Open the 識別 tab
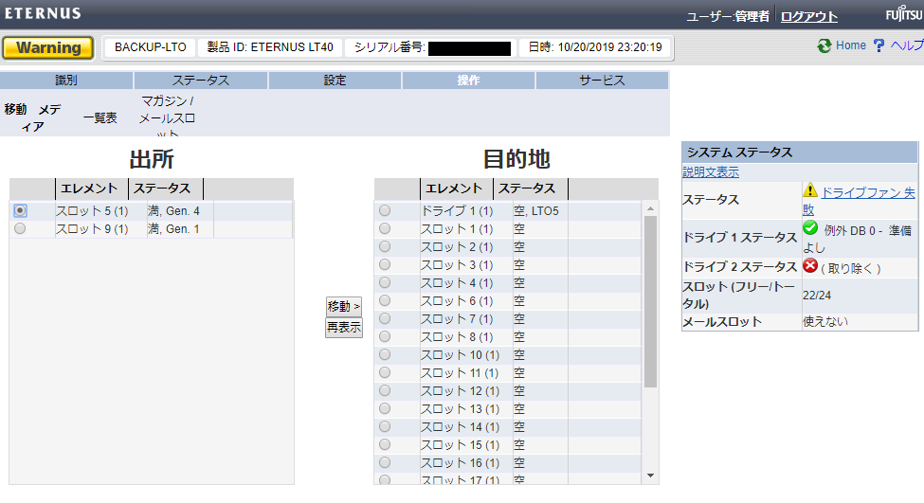The height and width of the screenshot is (503, 924). (66, 81)
